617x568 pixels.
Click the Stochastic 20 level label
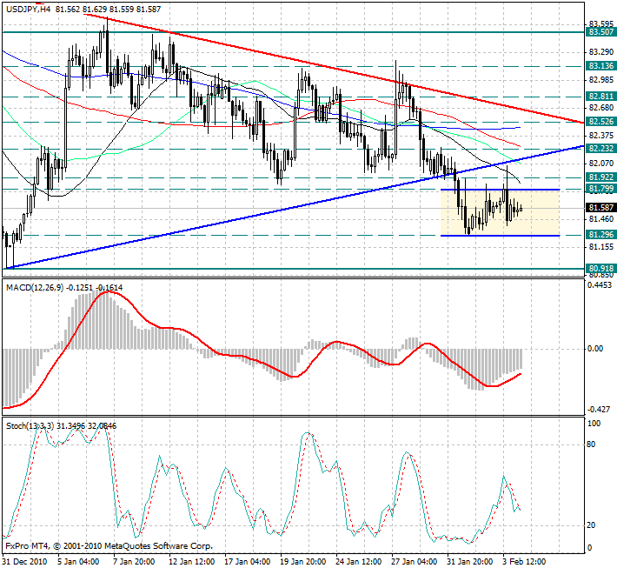pos(591,525)
